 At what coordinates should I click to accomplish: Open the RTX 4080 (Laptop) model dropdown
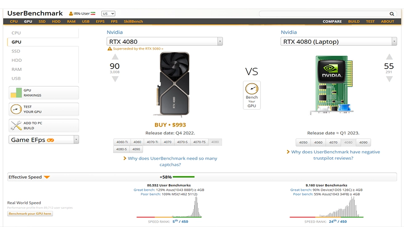click(394, 41)
